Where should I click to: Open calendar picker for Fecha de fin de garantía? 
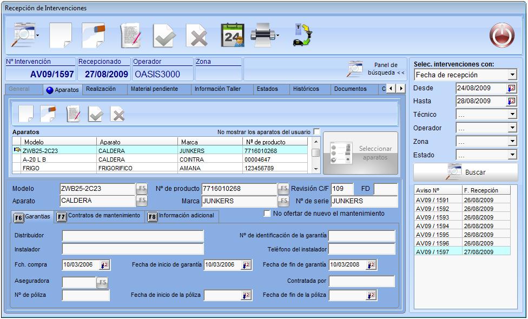point(371,265)
